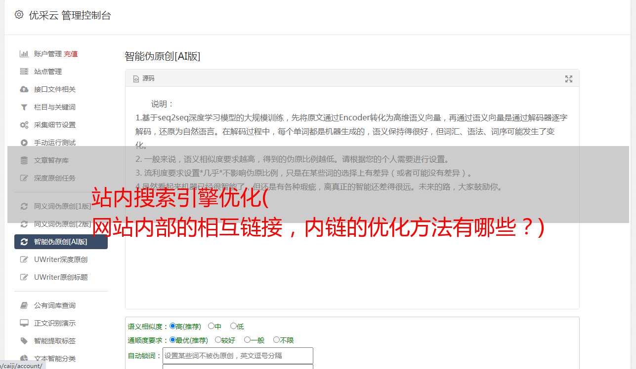The image size is (636, 369).
Task: Toggle editor fullscreen with the expand icon
Action: 569,79
